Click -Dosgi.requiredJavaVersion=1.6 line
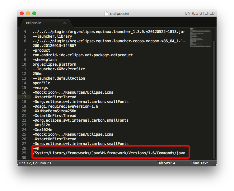Viewport: 234px width, 191px height. (65, 106)
